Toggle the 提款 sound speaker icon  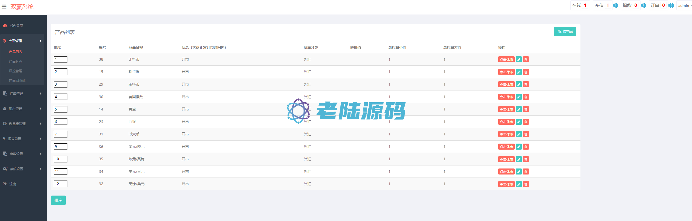[x=643, y=5]
